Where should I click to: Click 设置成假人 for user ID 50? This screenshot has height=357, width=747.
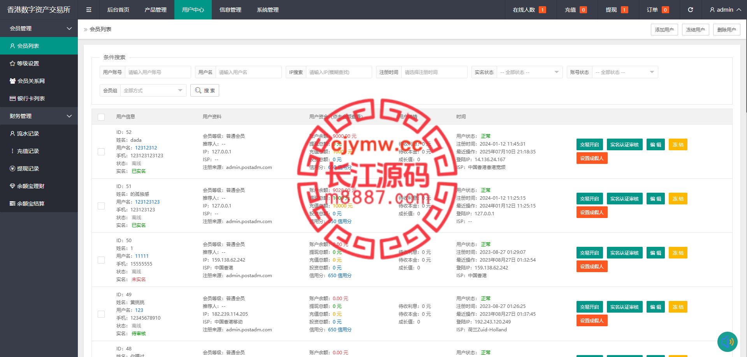click(592, 266)
